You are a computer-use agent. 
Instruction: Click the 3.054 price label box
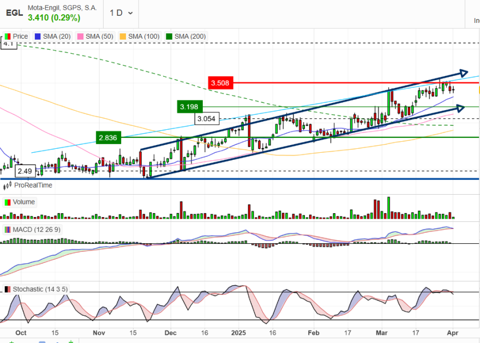pos(207,119)
